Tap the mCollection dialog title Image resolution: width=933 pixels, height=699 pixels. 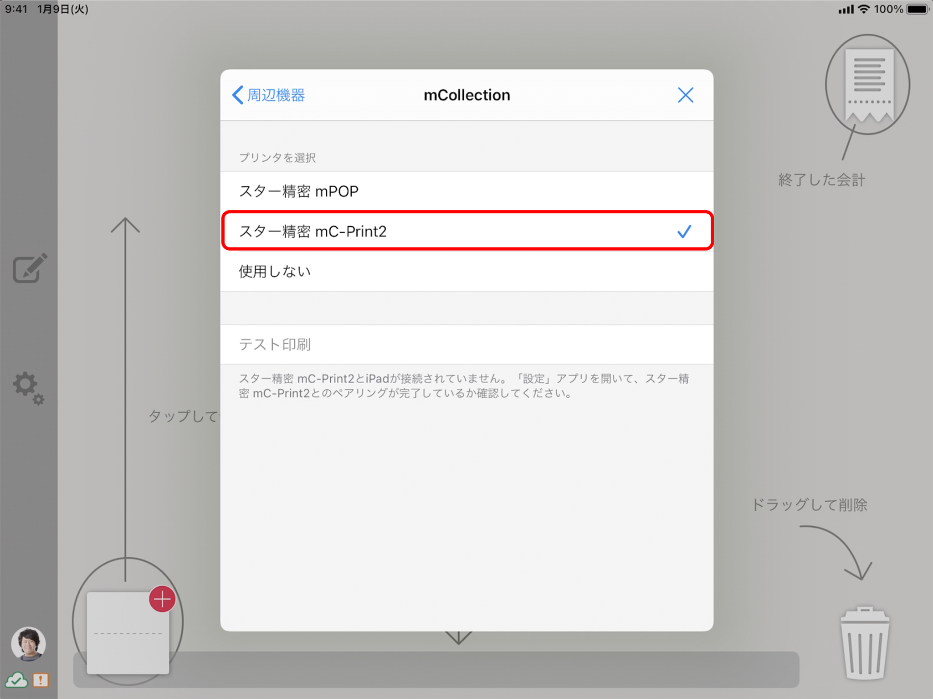point(466,95)
